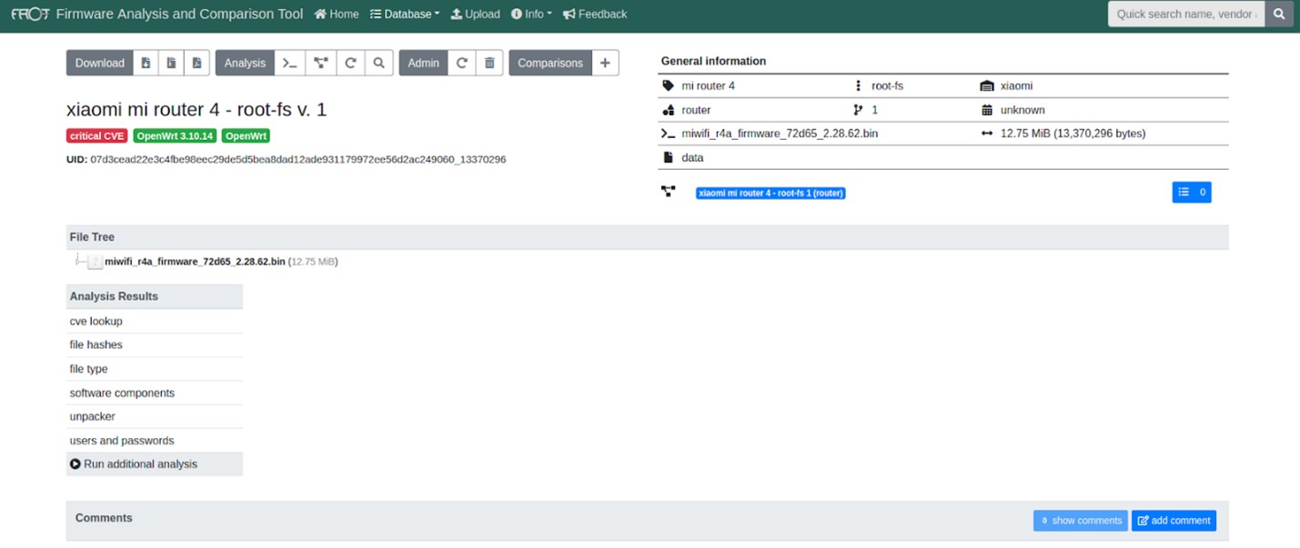The image size is (1300, 548).
Task: Click the update analysis icon beside the graph icon
Action: [x=350, y=63]
